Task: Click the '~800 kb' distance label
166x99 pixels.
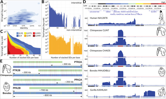Action: coord(47,95)
